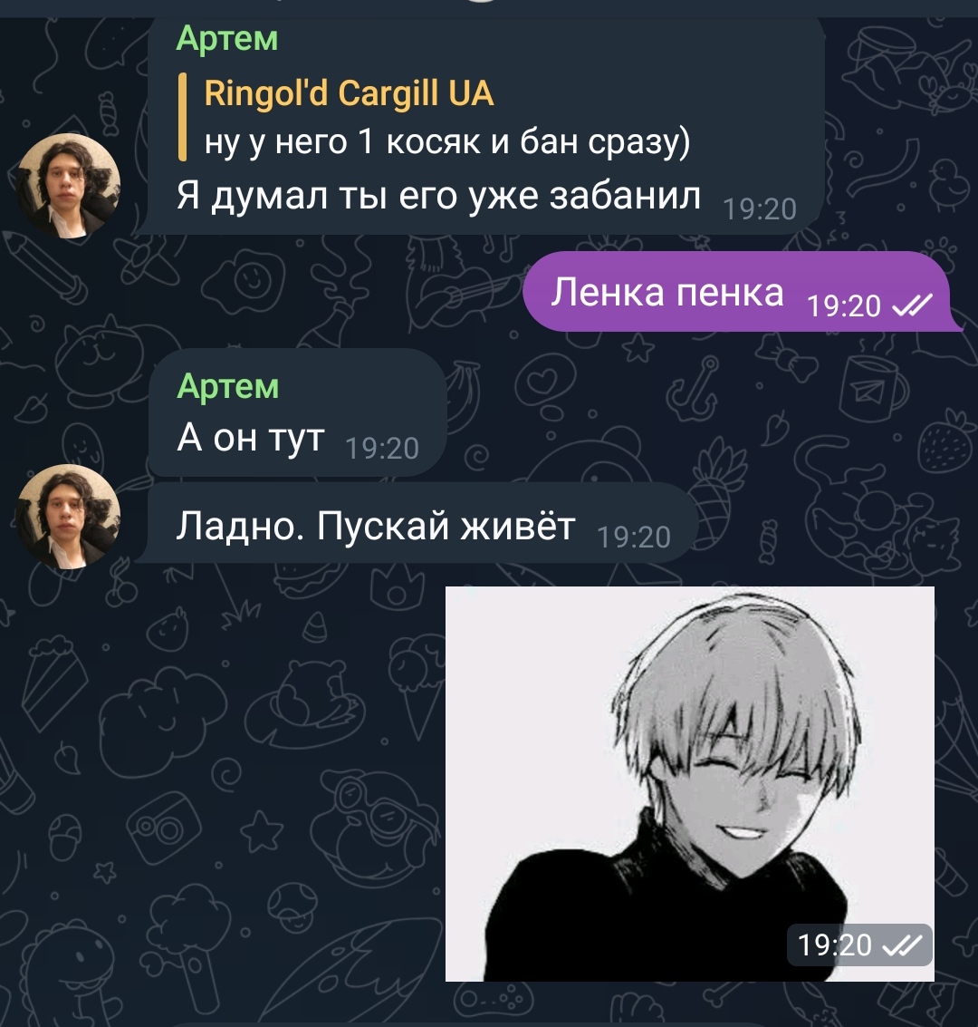Open the sender name Артем above quoted reply

tap(227, 38)
